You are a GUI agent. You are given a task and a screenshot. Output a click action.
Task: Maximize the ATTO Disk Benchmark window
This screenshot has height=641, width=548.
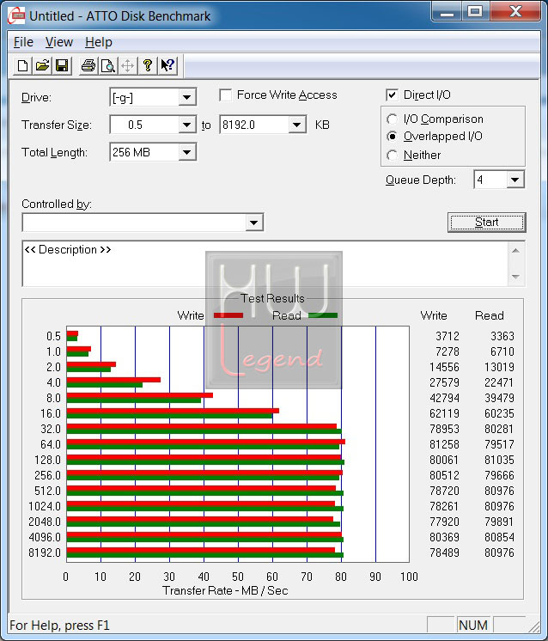coord(475,11)
